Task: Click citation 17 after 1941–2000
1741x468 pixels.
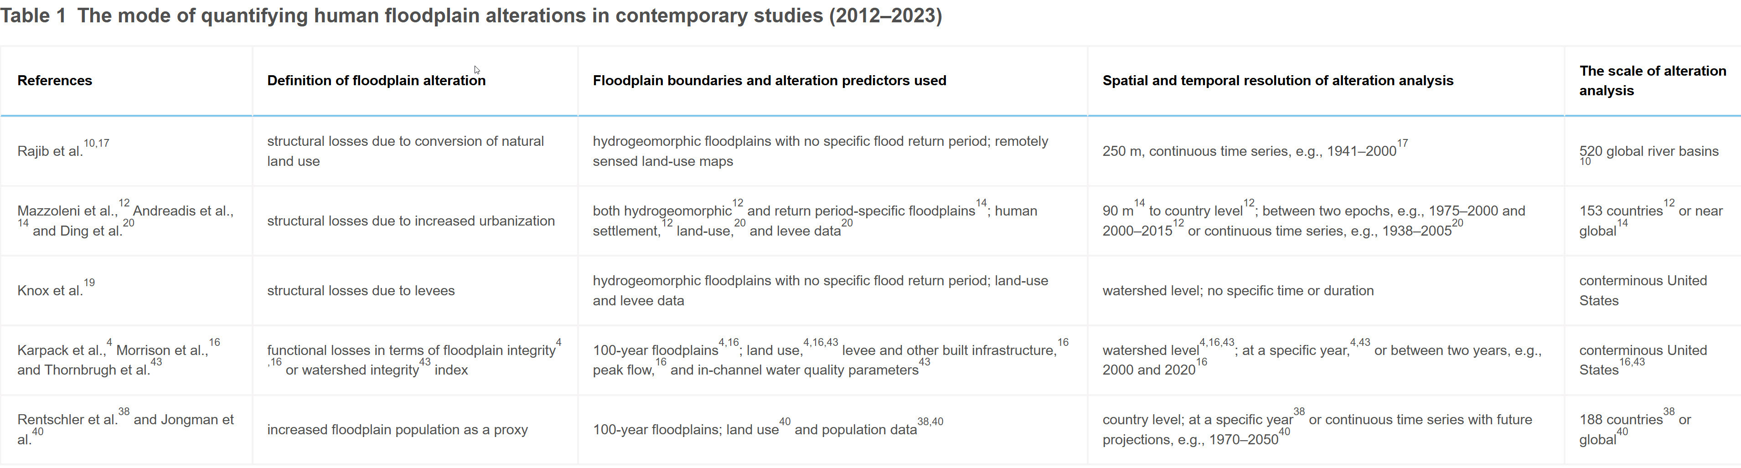Action: (1402, 143)
